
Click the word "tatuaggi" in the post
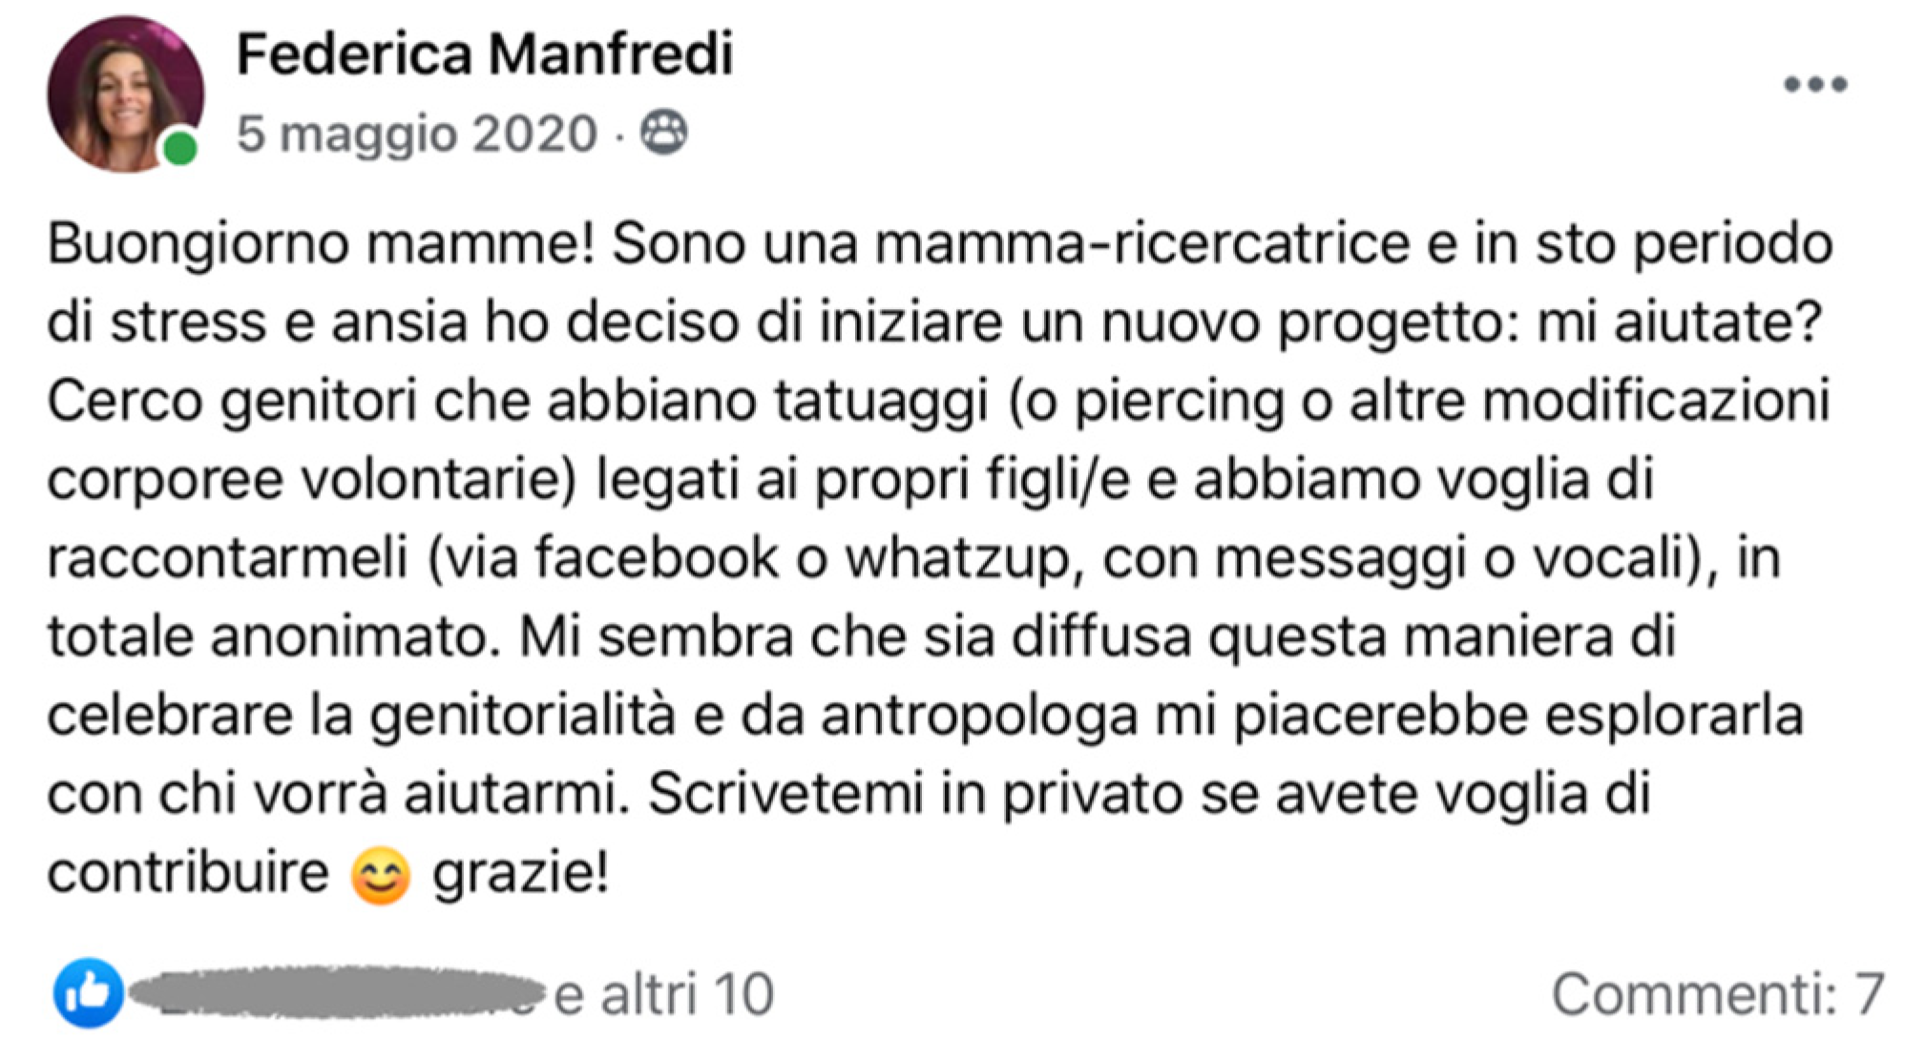click(880, 401)
